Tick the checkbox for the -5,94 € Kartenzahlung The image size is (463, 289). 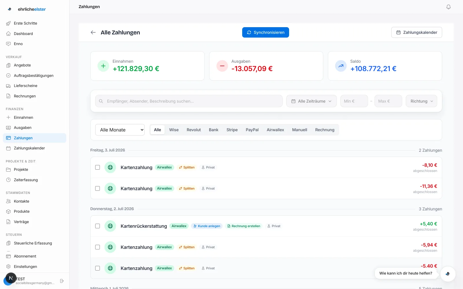point(98,247)
